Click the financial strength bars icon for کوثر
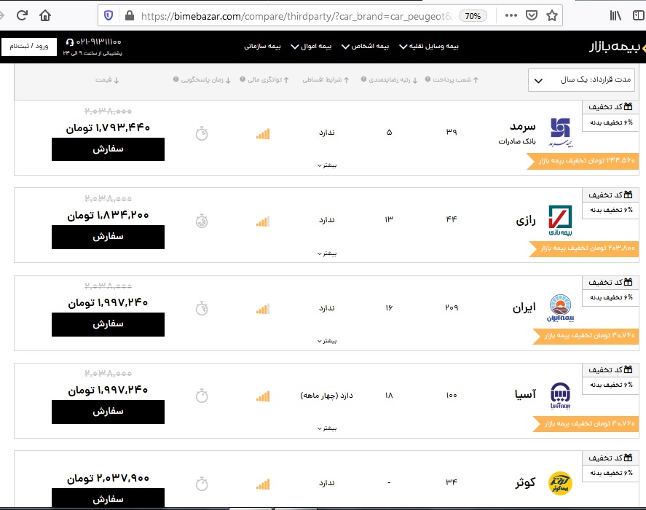The width and height of the screenshot is (646, 510). (263, 484)
